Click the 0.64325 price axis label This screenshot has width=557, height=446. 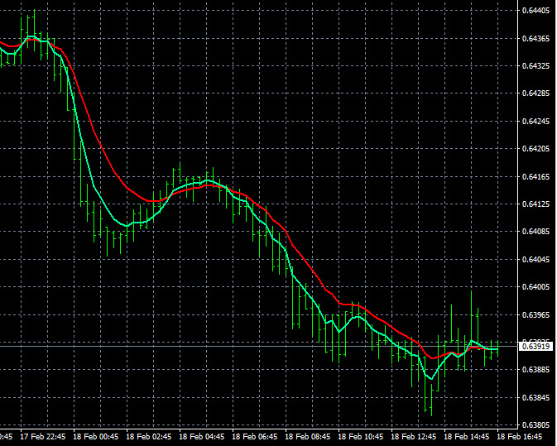tap(535, 66)
